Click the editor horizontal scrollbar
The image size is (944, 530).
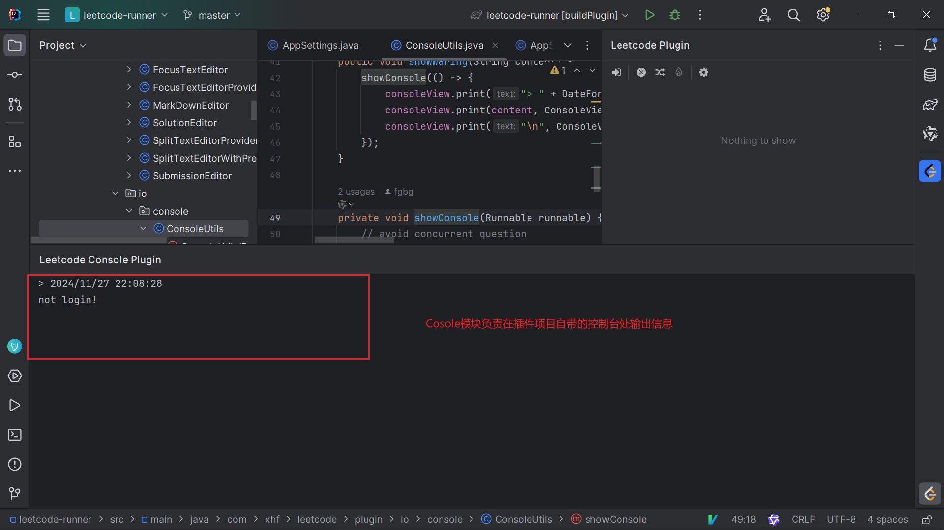tap(354, 240)
